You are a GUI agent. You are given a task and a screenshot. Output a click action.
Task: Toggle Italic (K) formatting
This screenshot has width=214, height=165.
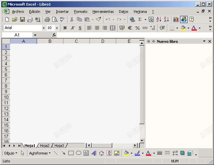pos(73,28)
